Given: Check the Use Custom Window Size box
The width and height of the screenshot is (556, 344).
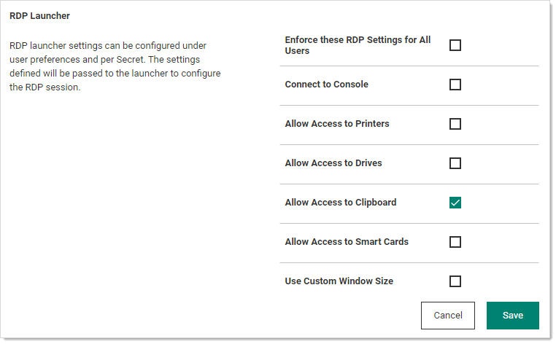Looking at the screenshot, I should (x=455, y=281).
